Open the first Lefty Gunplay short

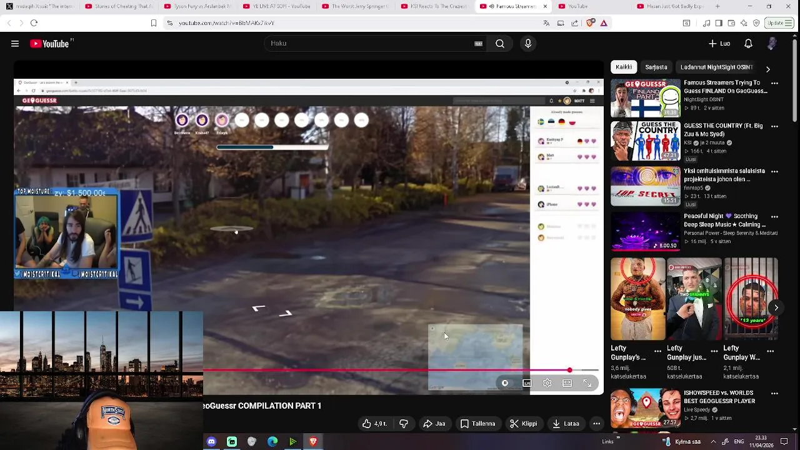coord(637,299)
